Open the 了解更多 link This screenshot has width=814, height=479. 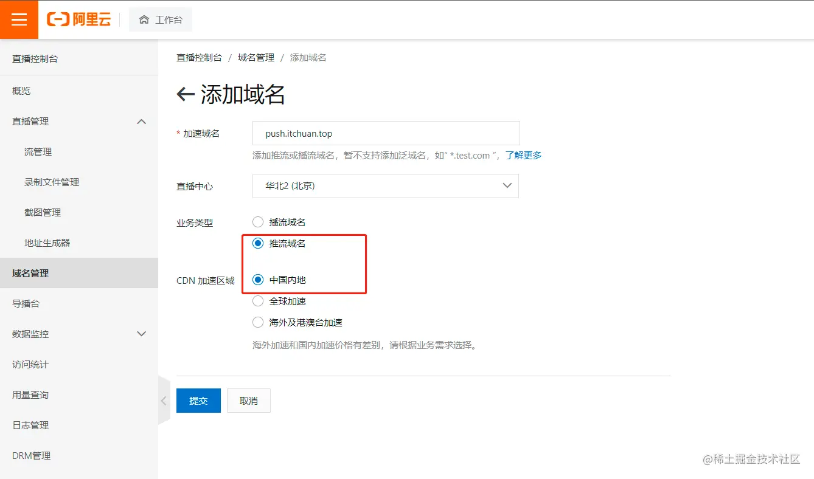pyautogui.click(x=522, y=155)
